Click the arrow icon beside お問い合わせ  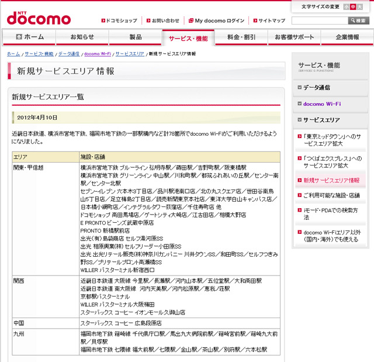tap(148, 20)
